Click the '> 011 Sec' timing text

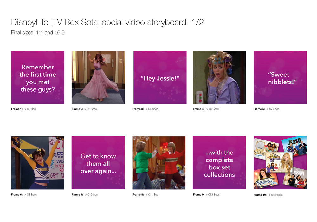click(152, 194)
